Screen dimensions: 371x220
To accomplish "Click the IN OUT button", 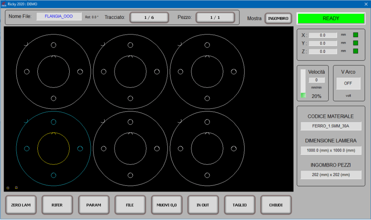I will [203, 205].
